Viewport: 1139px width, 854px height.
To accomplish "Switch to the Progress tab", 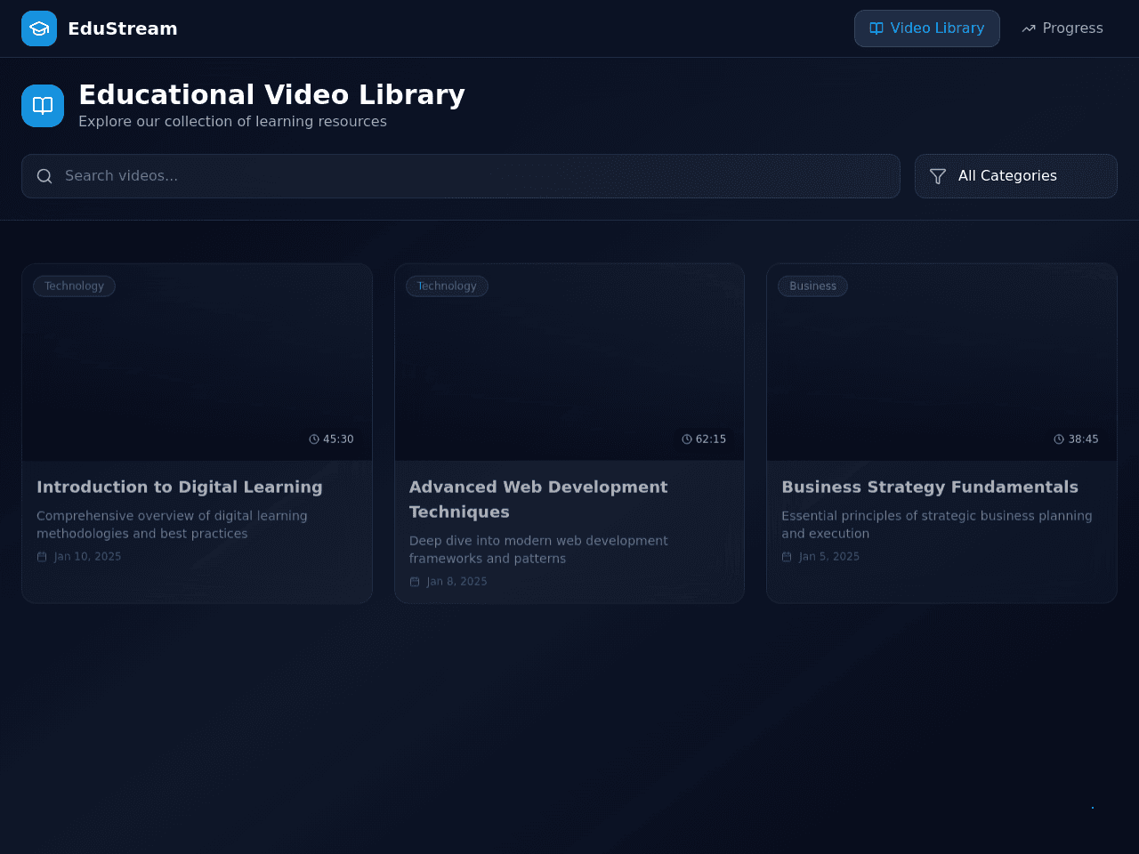I will [x=1062, y=28].
